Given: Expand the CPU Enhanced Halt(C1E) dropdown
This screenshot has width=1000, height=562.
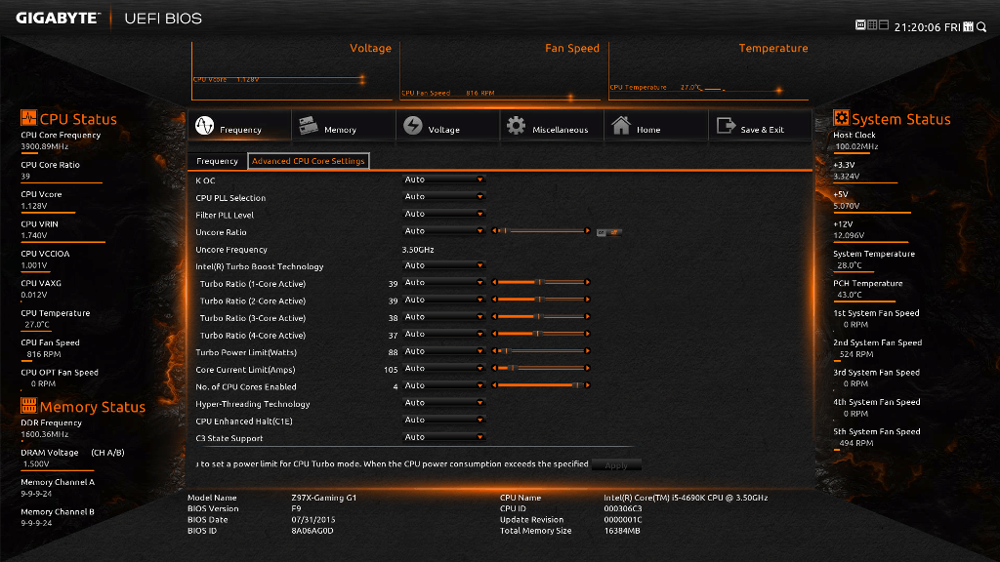Looking at the screenshot, I should coord(444,421).
